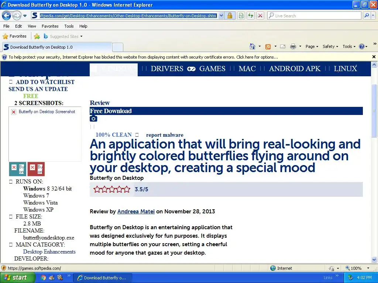Open the Tools command bar menu
This screenshot has width=378, height=283.
click(x=349, y=46)
